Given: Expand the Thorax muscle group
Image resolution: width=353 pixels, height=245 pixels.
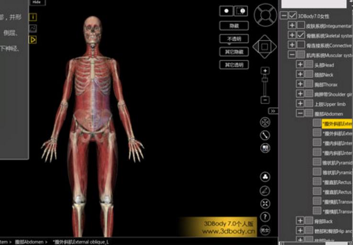Looking at the screenshot, I should click(x=300, y=84).
